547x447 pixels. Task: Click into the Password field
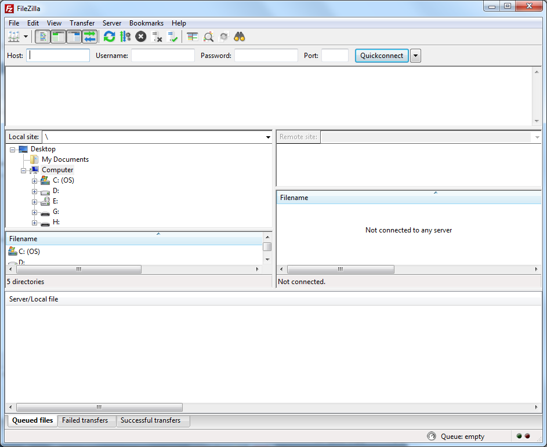(x=266, y=56)
